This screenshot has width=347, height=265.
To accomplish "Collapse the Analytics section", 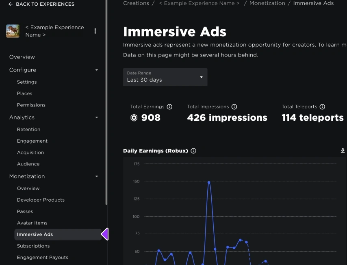I will [x=97, y=117].
